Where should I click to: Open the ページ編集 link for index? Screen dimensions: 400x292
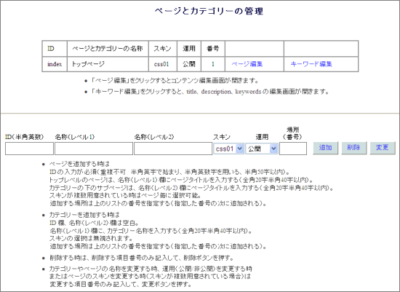pos(247,64)
